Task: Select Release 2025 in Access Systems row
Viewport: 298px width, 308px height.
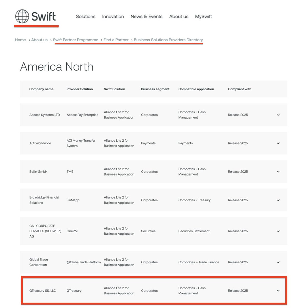Action: [238, 115]
